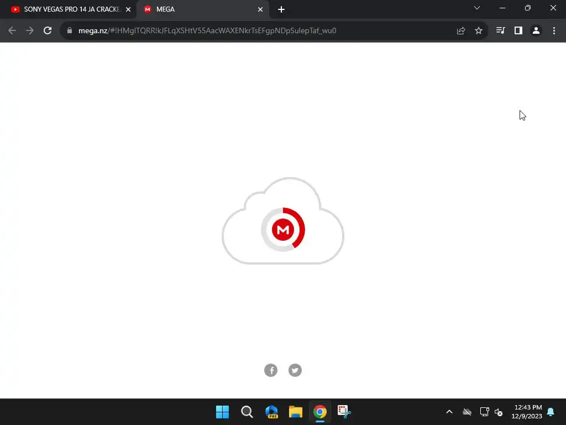Go back to the previous page
The image size is (566, 425).
pyautogui.click(x=12, y=31)
